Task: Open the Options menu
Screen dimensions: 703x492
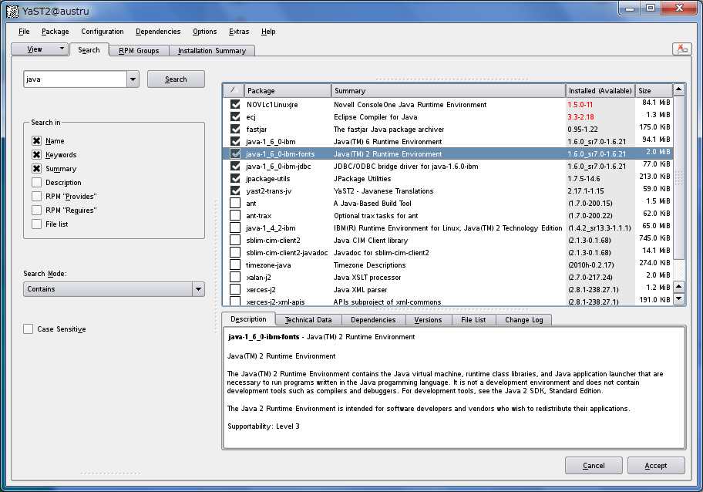Action: coord(204,32)
